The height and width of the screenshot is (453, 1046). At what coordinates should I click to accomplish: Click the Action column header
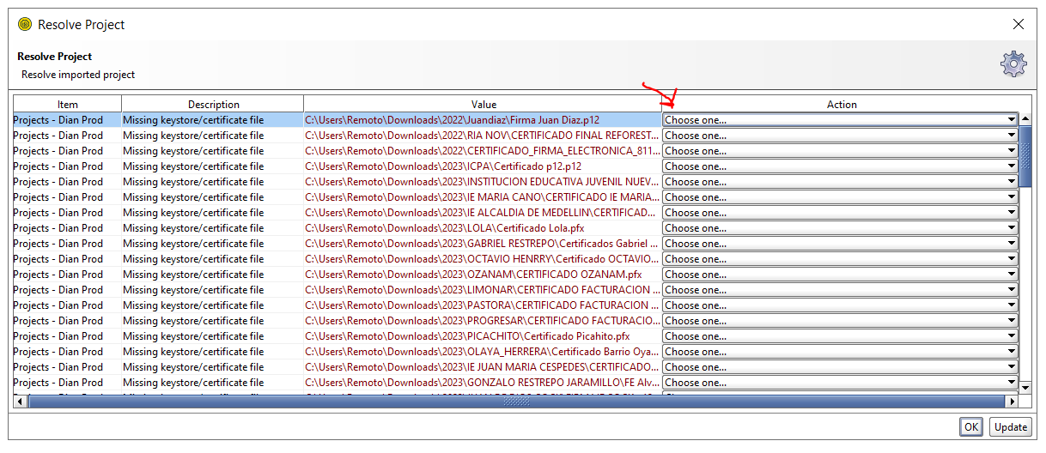pyautogui.click(x=841, y=105)
